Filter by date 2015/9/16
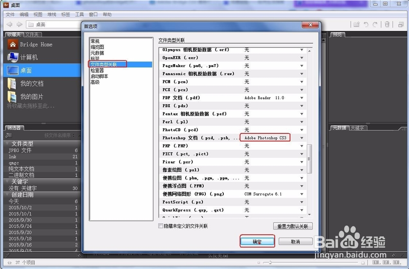Screen dimensions: 409x269 click(x=42, y=245)
